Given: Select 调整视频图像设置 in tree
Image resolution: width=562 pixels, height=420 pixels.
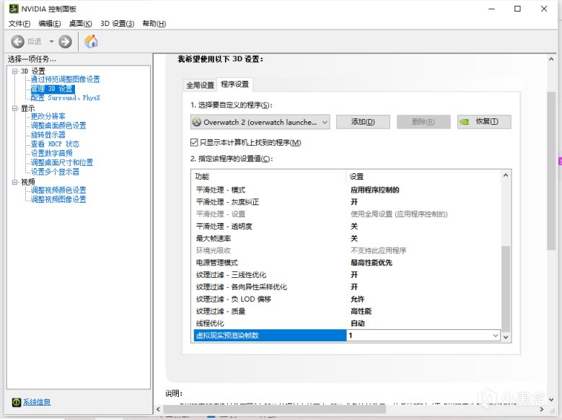Looking at the screenshot, I should [58, 199].
